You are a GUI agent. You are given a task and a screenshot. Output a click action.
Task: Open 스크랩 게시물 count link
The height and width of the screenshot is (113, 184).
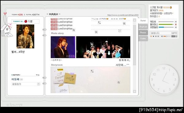click(166, 7)
